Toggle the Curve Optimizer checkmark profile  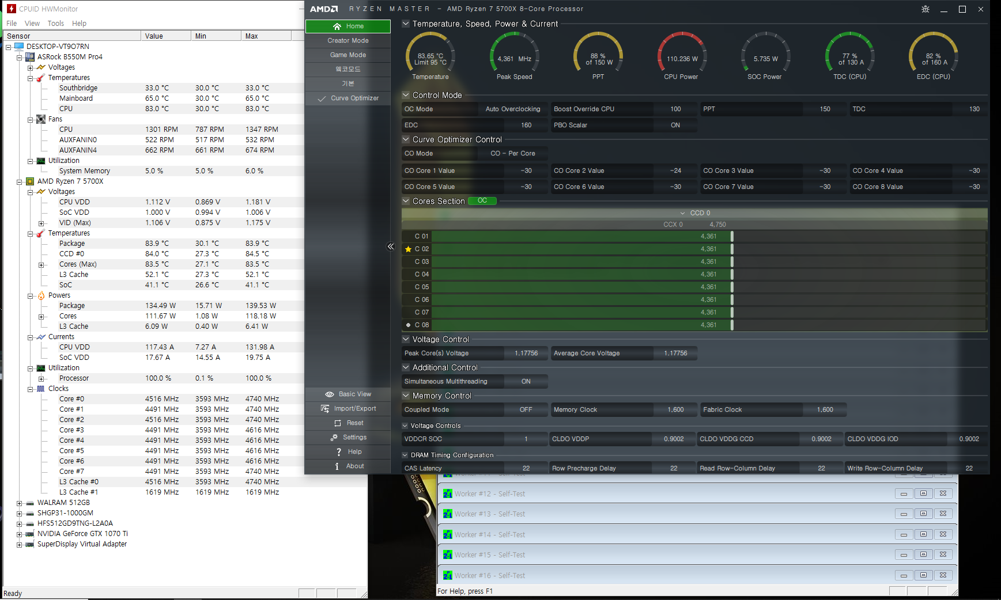pos(348,98)
